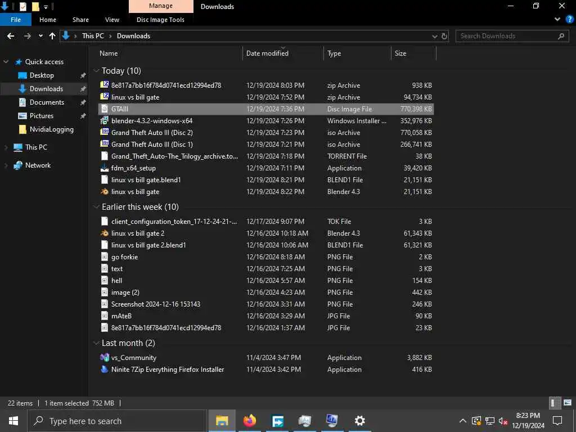Open the recent locations dropdown arrow

pyautogui.click(x=40, y=36)
